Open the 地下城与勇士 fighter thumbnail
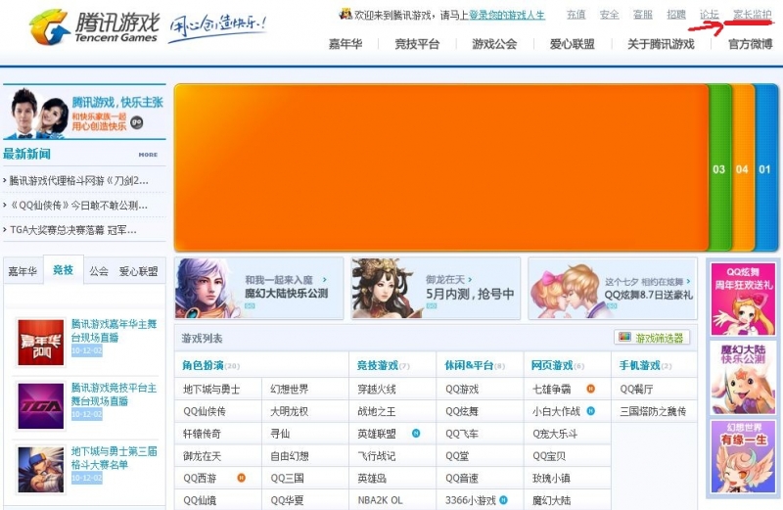Image resolution: width=783 pixels, height=510 pixels. (x=41, y=470)
